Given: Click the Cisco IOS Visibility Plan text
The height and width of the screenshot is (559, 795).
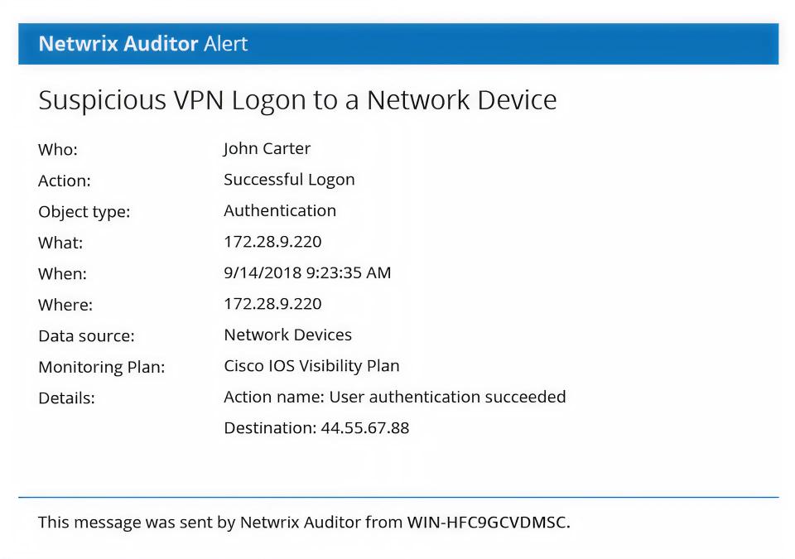Looking at the screenshot, I should (311, 366).
